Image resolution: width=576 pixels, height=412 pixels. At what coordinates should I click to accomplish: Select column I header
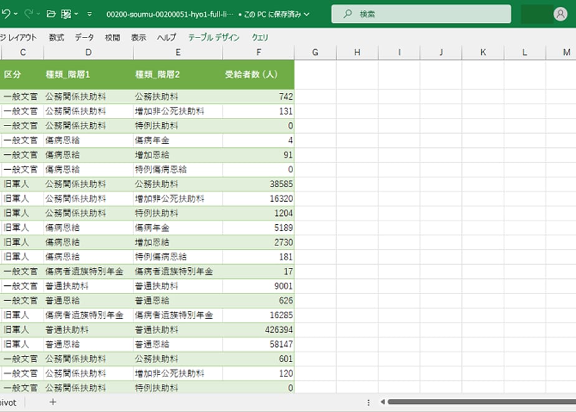pyautogui.click(x=399, y=52)
